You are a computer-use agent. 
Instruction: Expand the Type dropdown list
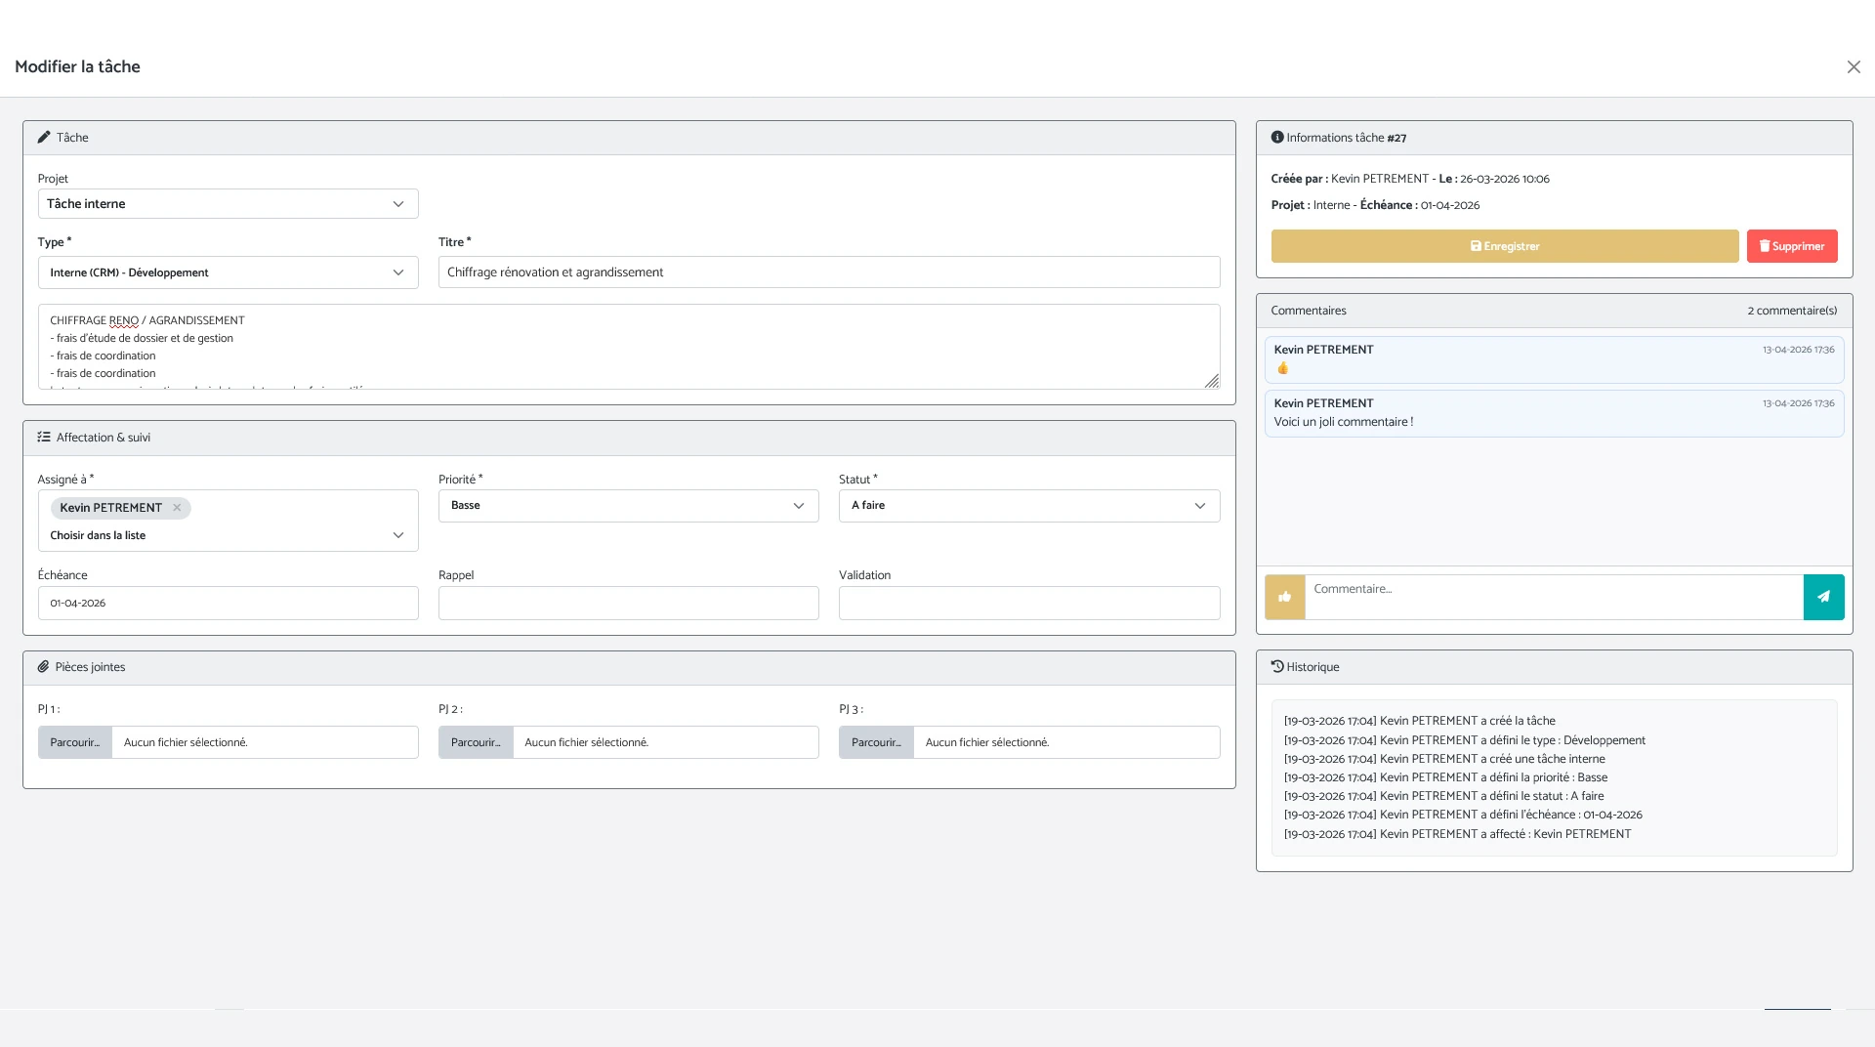(228, 272)
